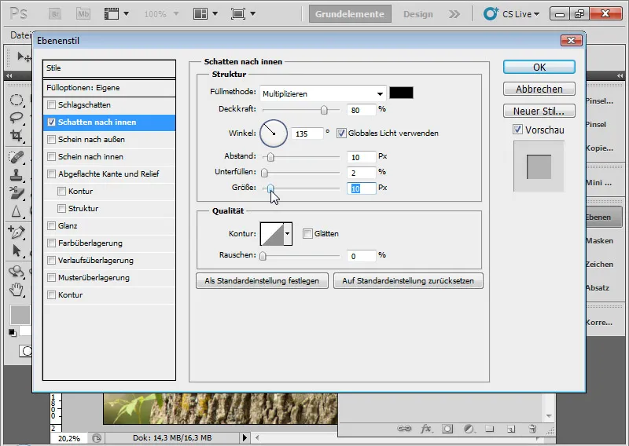This screenshot has height=446, width=629.
Task: Select the Clone Stamp tool
Action: point(16,175)
